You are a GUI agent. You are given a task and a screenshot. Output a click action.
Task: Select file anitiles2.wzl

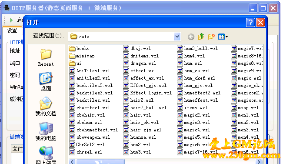coord(90,78)
